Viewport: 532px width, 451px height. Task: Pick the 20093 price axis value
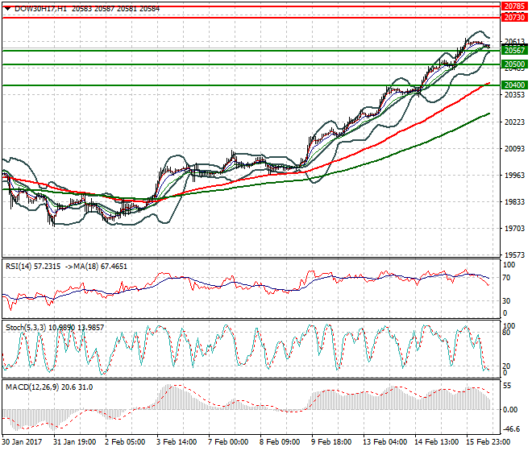[514, 148]
